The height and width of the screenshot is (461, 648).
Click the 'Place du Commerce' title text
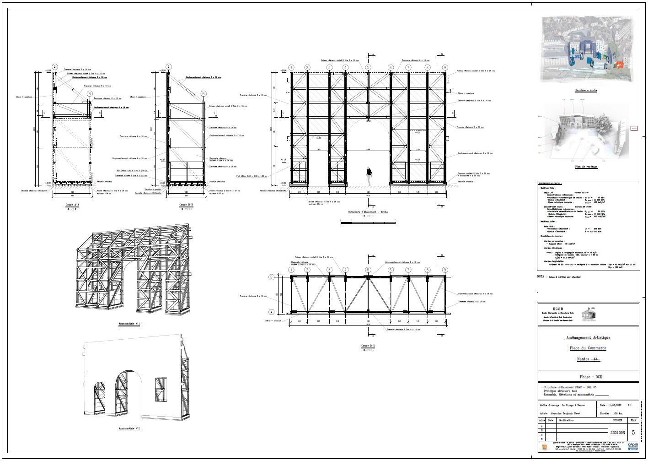click(x=588, y=348)
